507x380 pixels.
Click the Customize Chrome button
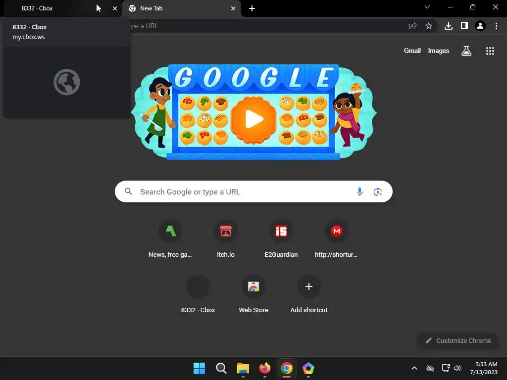coord(458,340)
